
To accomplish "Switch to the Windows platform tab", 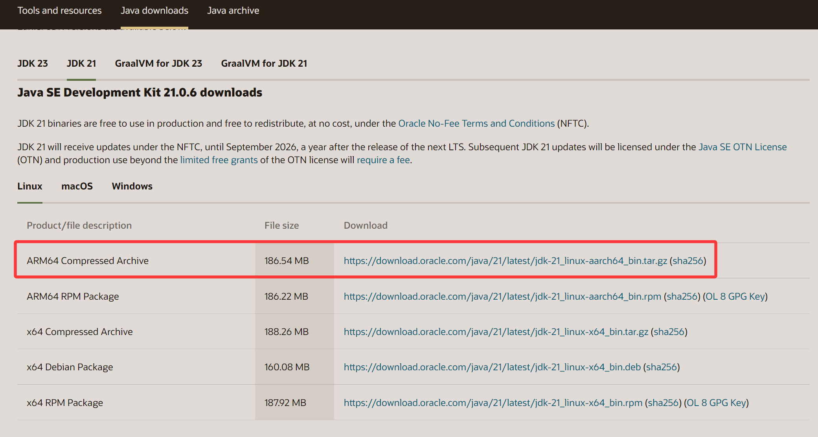I will click(x=132, y=186).
